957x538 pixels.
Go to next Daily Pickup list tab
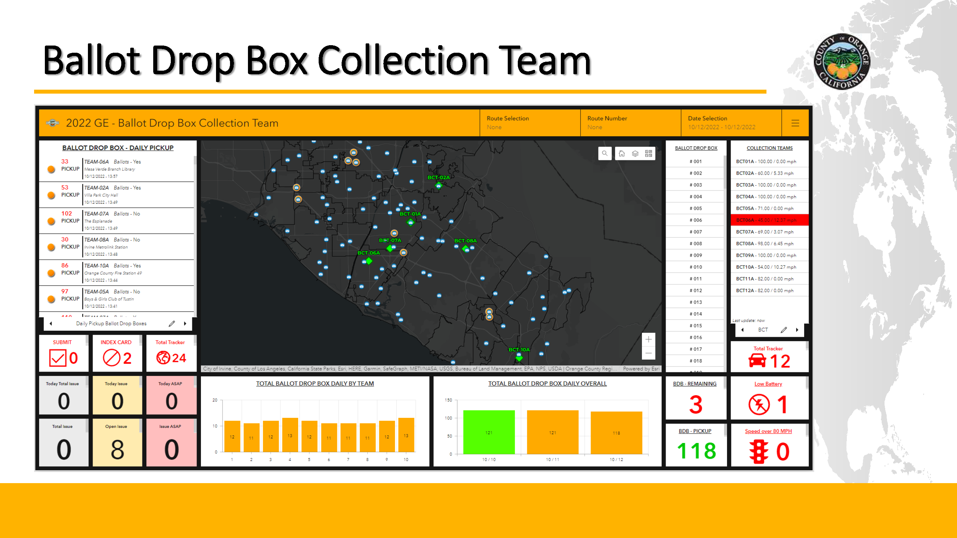(x=185, y=324)
